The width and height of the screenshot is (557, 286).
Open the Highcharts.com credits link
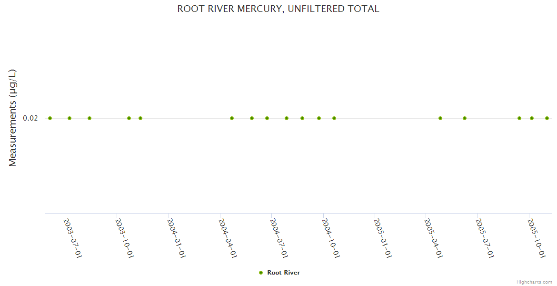[x=534, y=282]
